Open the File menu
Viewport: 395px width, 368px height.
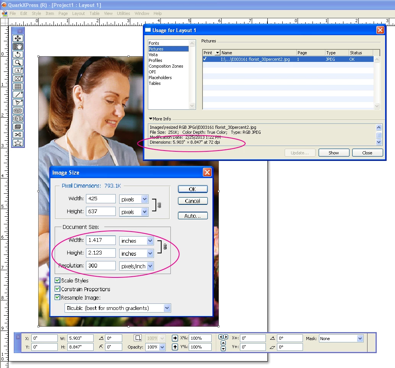[13, 13]
